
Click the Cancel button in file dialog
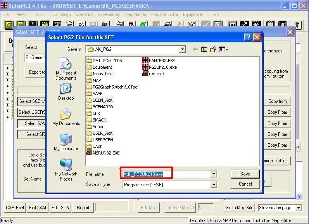tap(245, 184)
